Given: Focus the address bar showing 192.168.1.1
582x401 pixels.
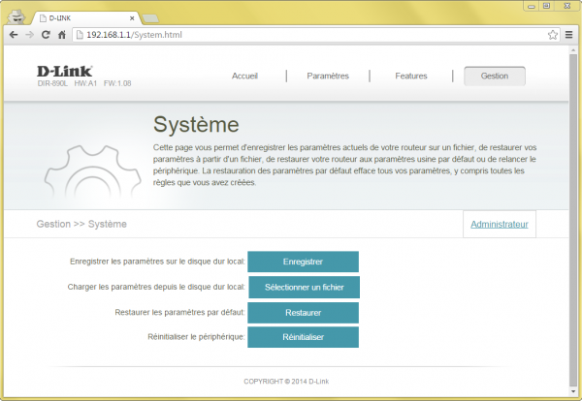Looking at the screenshot, I should coord(291,35).
